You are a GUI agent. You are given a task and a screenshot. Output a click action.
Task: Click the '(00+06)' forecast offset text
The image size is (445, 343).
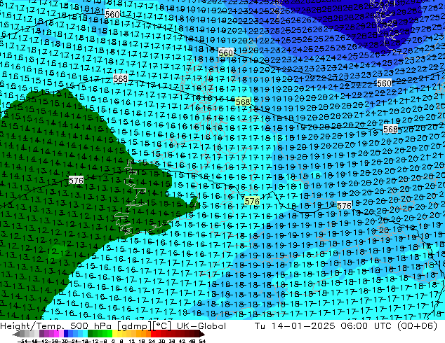[x=417, y=326]
